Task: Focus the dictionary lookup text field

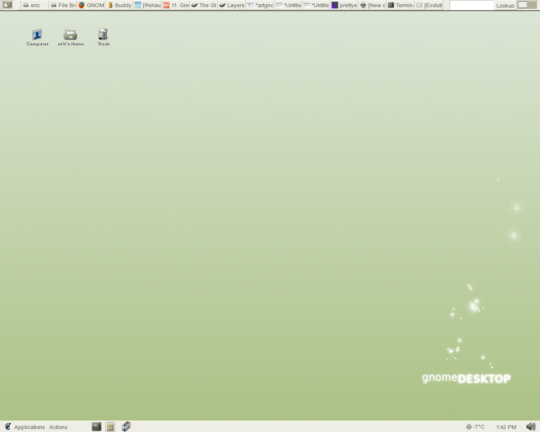Action: (x=472, y=5)
